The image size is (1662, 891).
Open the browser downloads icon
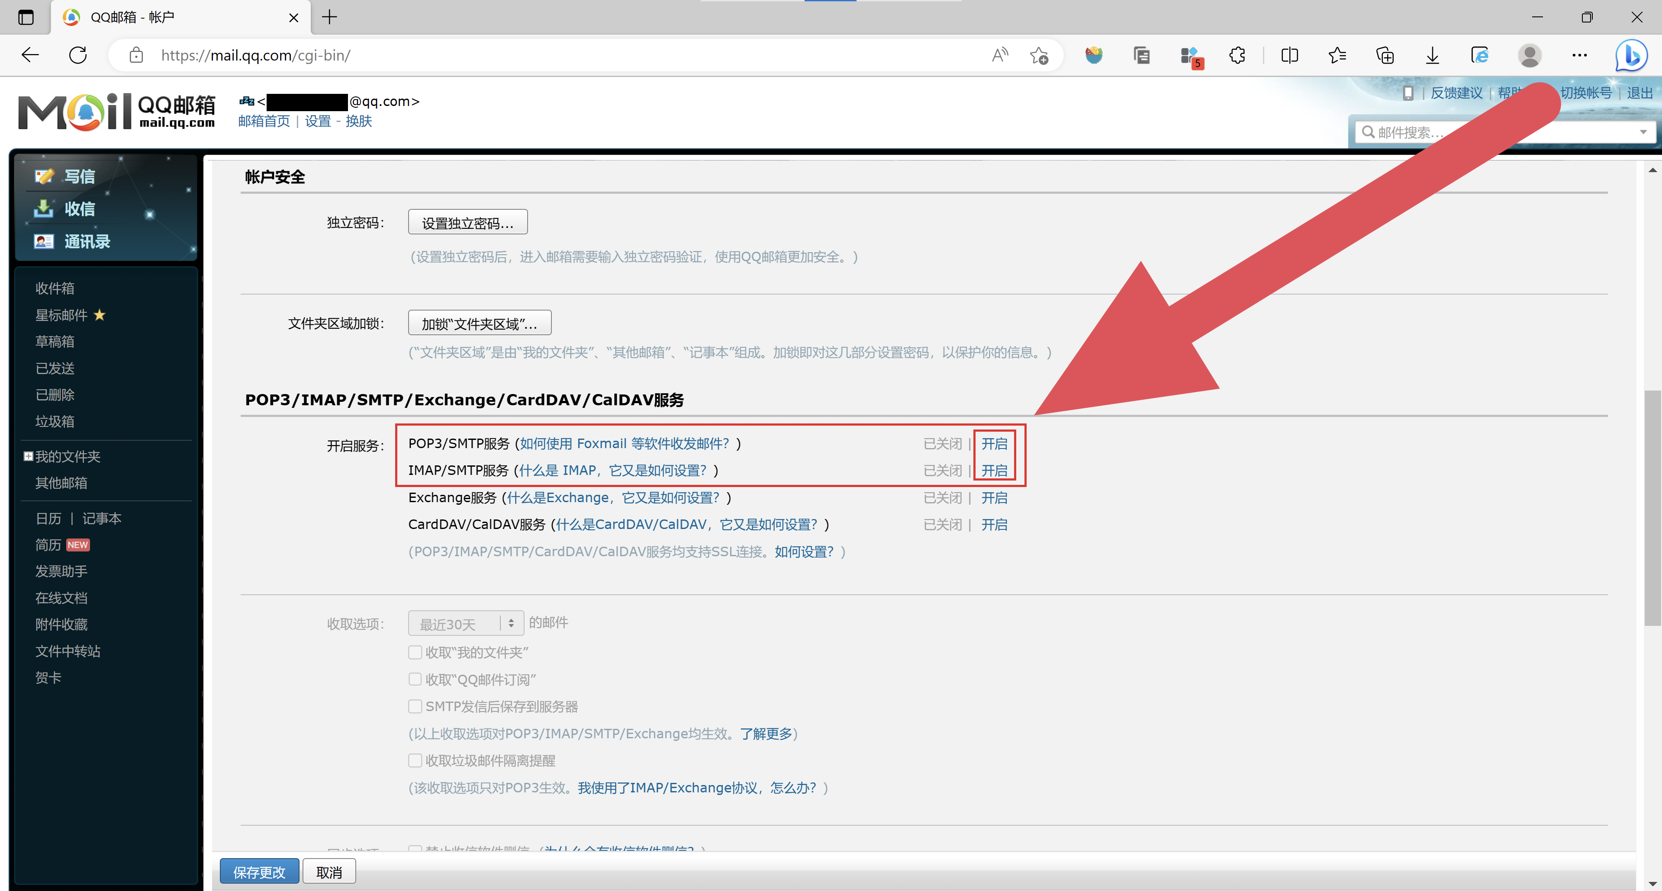coord(1432,55)
